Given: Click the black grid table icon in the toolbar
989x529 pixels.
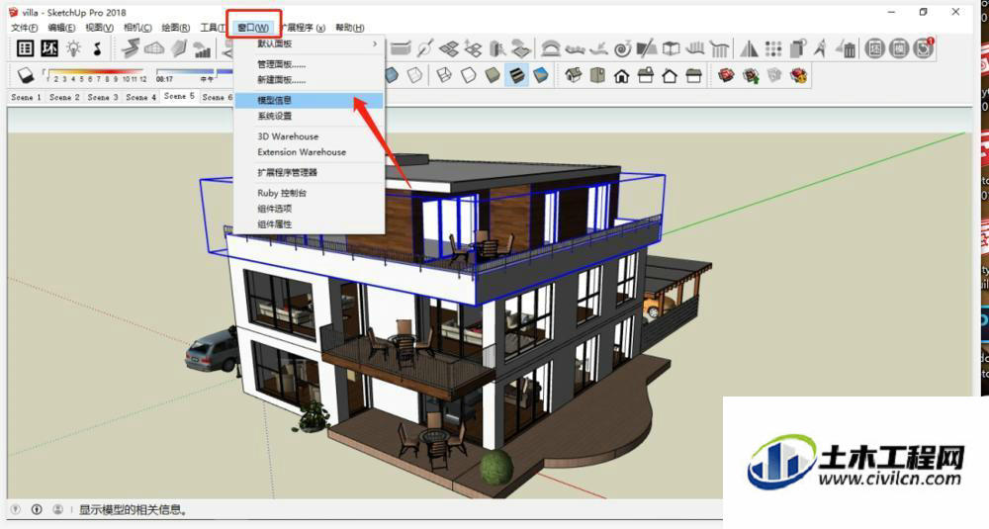Looking at the screenshot, I should pos(26,47).
